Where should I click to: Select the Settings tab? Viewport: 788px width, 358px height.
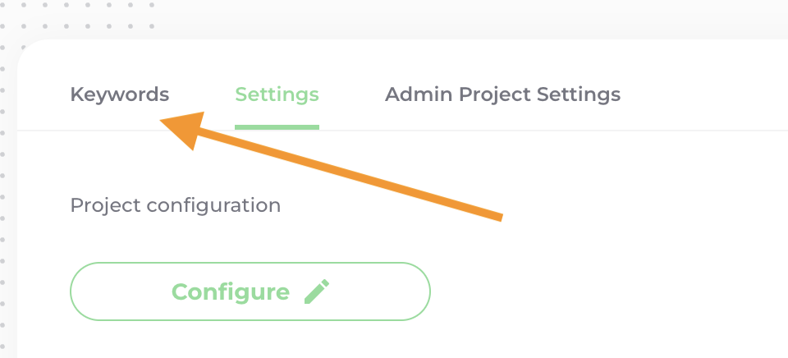click(x=277, y=94)
